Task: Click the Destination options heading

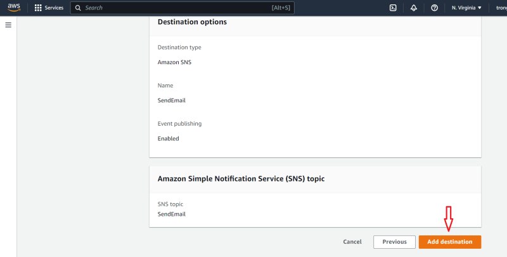Action: pyautogui.click(x=192, y=22)
